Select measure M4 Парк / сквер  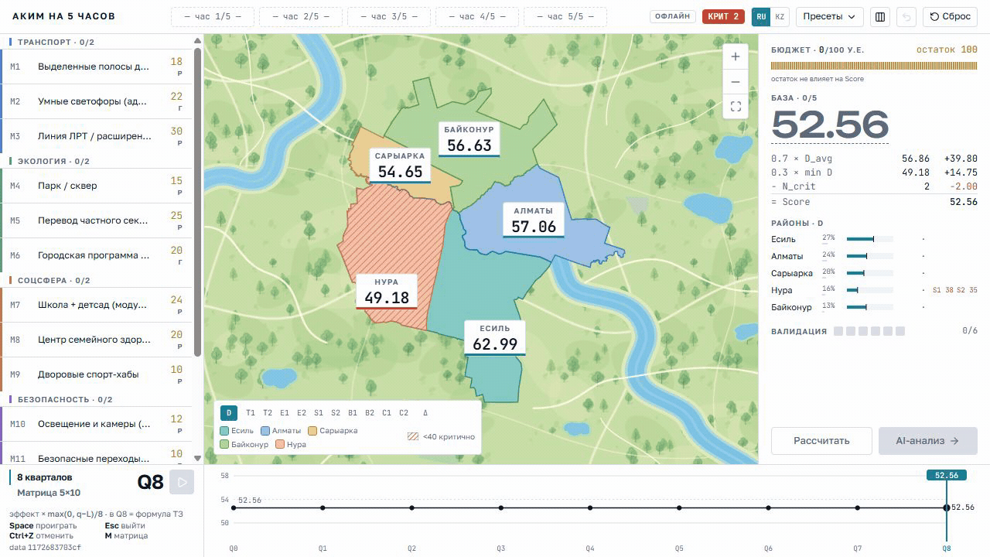pos(96,186)
